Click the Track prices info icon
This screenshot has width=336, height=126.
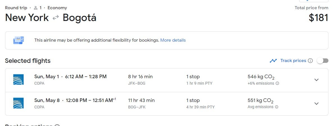coord(310,61)
